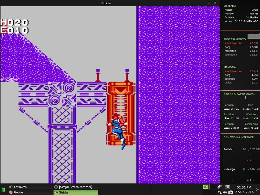The width and height of the screenshot is (260, 195).
Task: Click the Strider window dropdown arrow button
Action: (209, 3)
